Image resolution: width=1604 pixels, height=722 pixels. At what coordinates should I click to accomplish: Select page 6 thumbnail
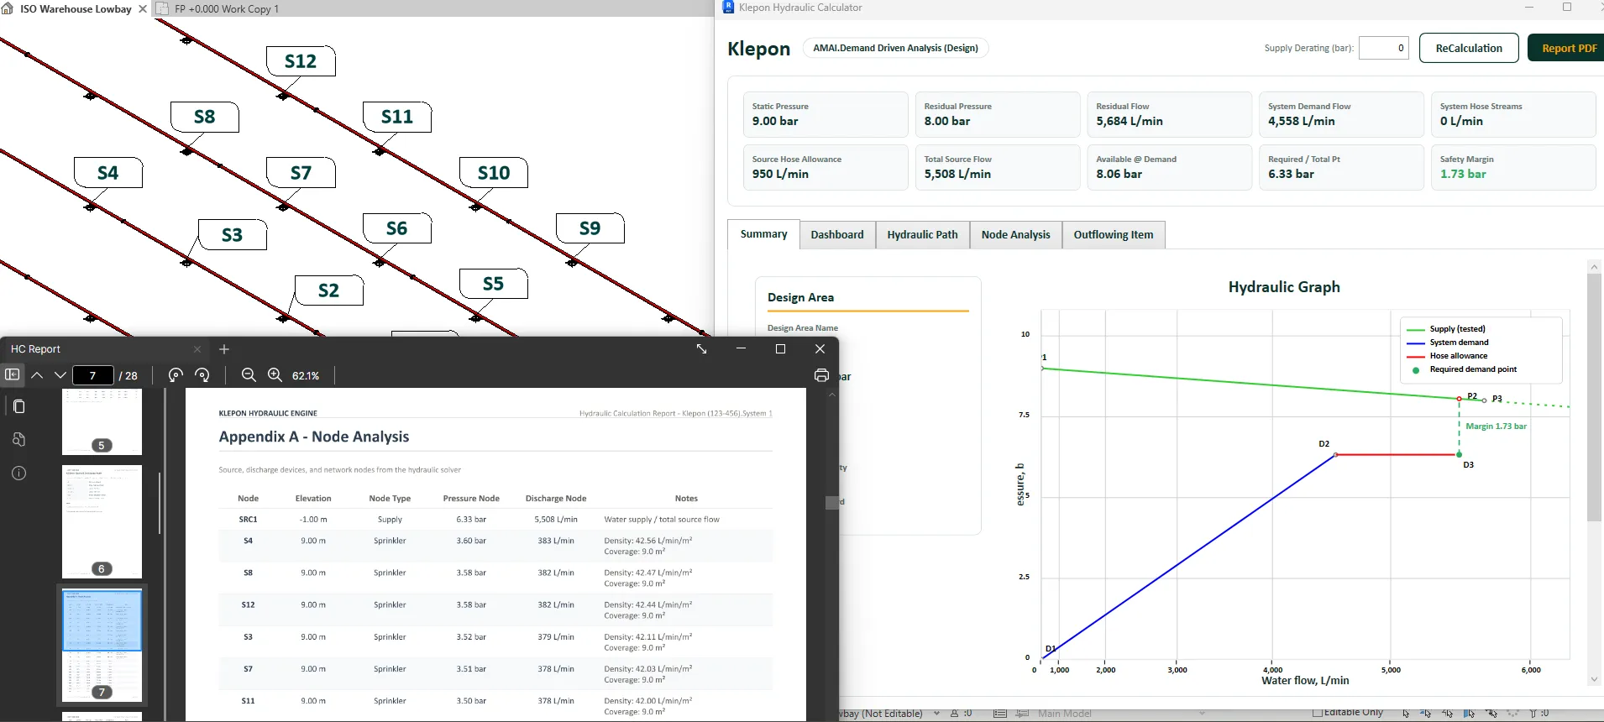[102, 521]
